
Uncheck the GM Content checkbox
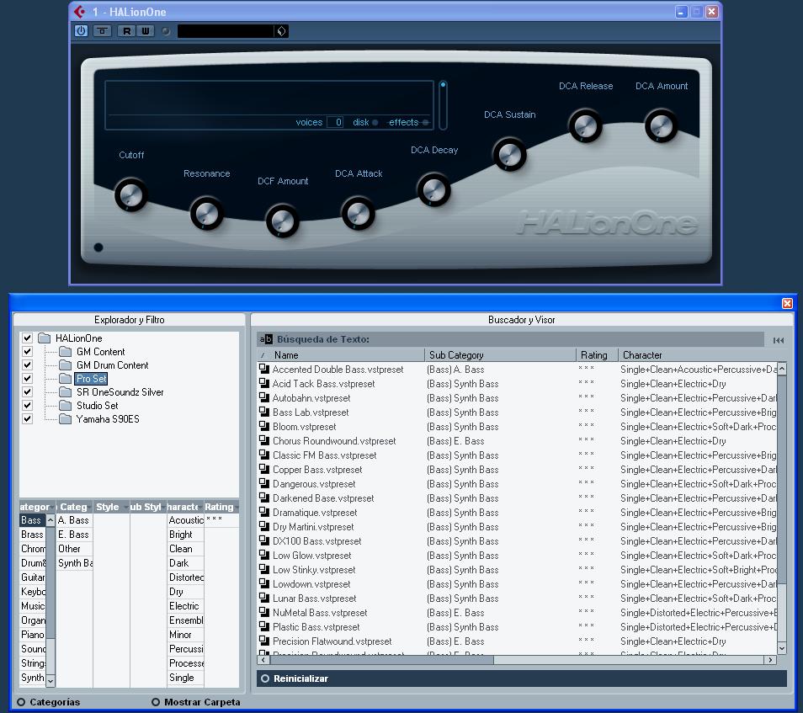pos(27,351)
